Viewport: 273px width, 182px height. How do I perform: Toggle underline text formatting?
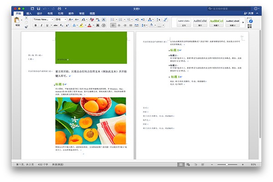point(47,26)
